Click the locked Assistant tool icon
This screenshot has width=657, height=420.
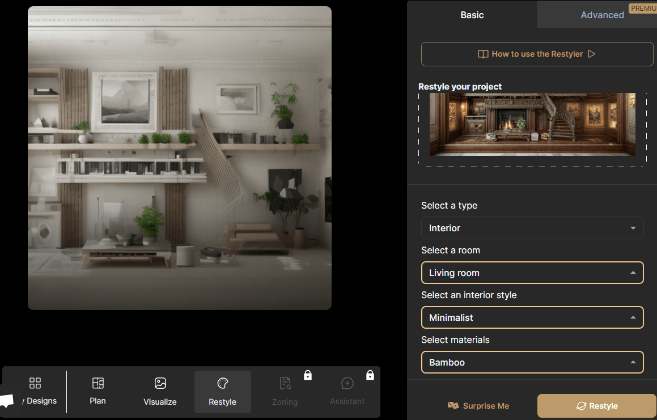(347, 384)
